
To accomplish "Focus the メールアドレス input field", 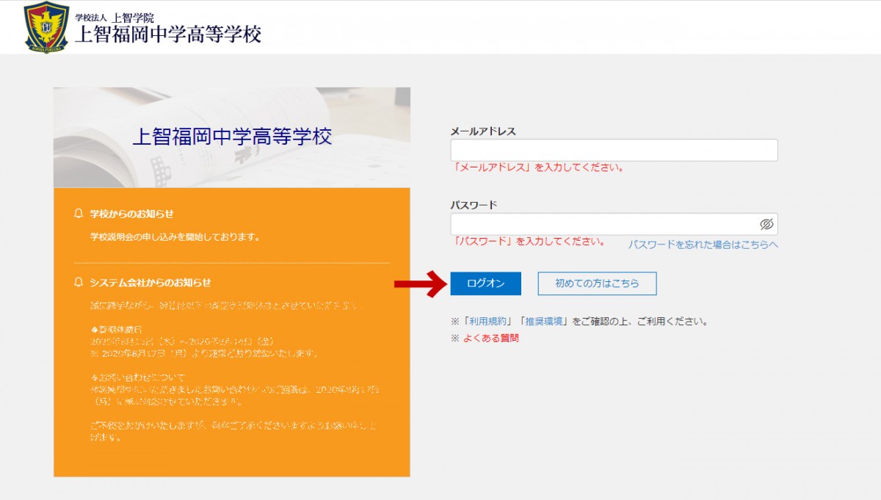I will [x=614, y=150].
